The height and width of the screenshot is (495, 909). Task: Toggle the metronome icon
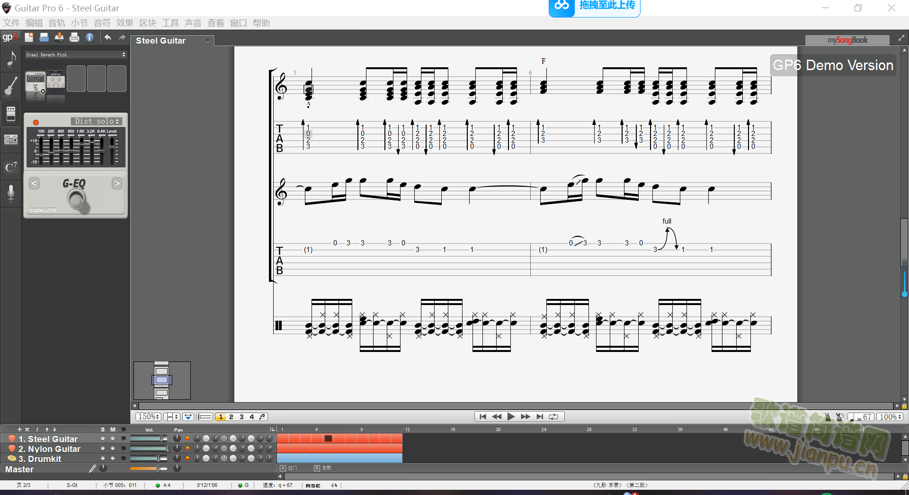(828, 417)
